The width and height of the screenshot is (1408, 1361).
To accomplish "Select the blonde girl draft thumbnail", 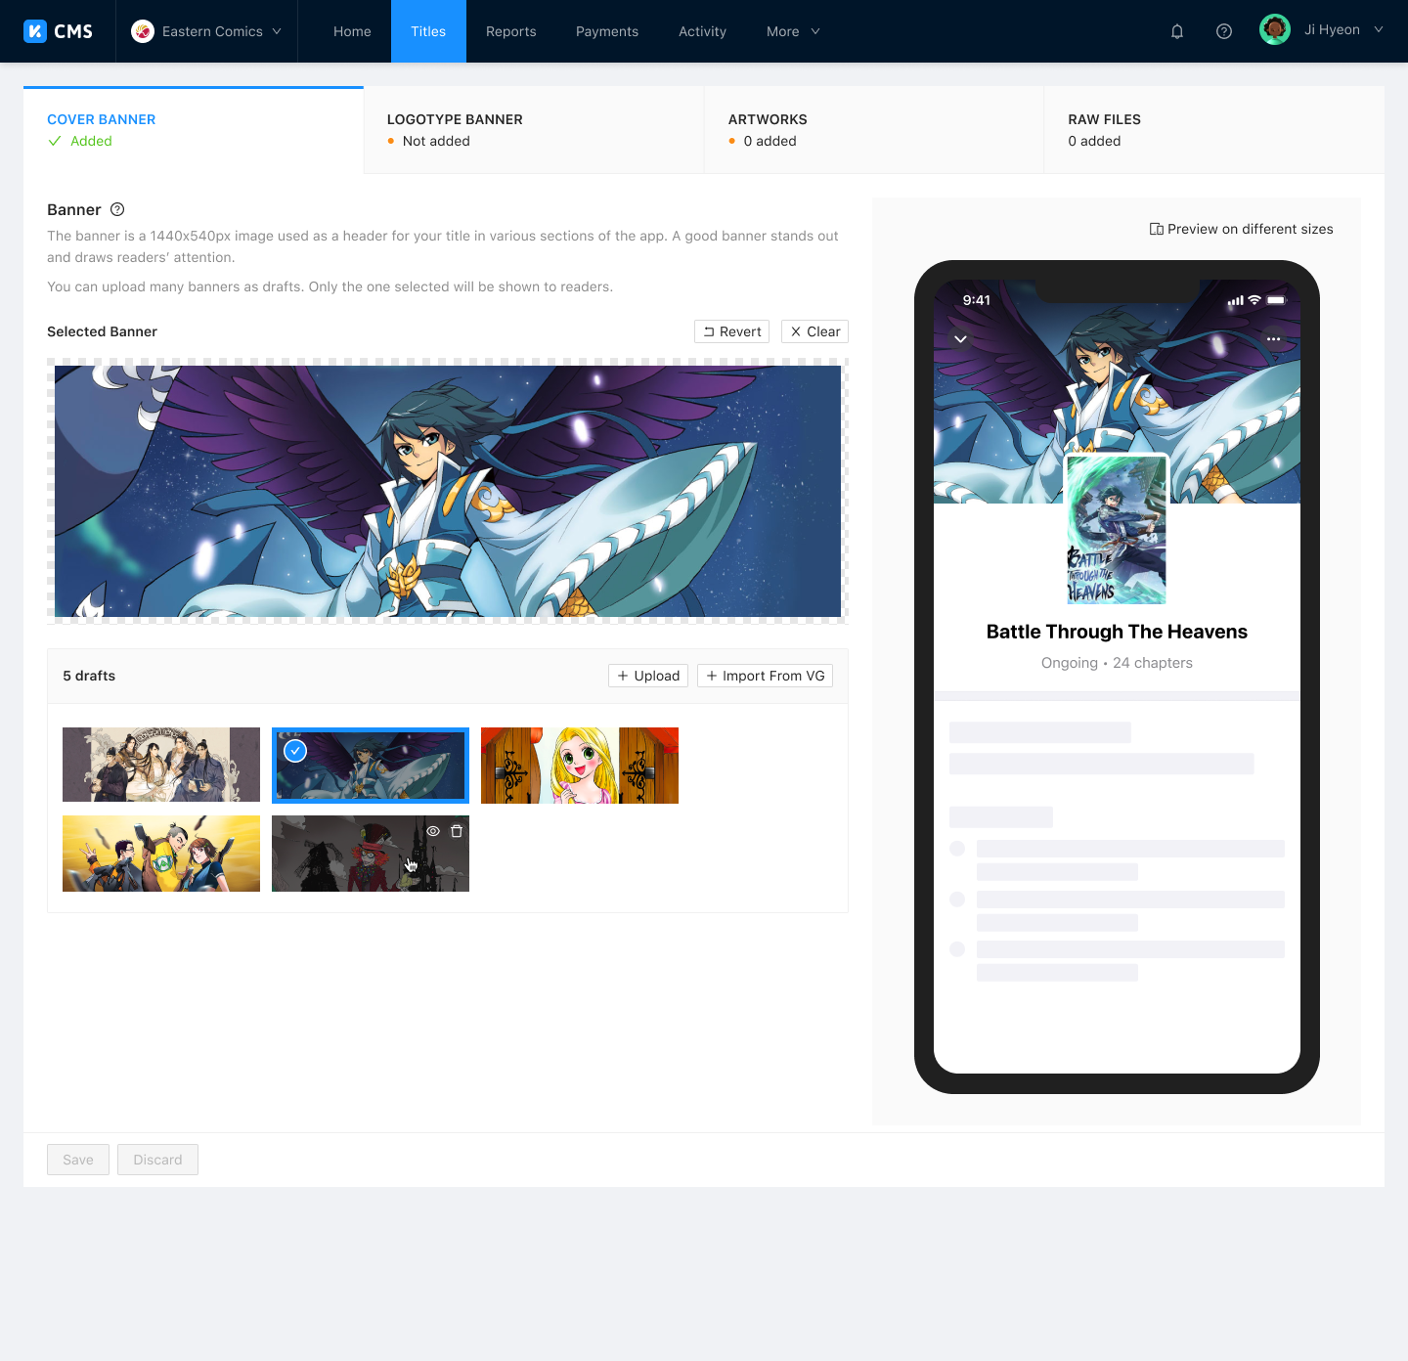I will (x=580, y=766).
